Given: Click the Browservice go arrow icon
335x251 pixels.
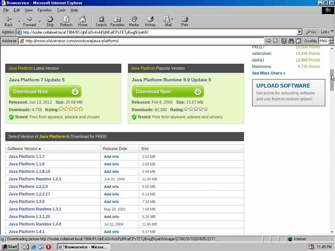Looking at the screenshot, I should [268, 41].
